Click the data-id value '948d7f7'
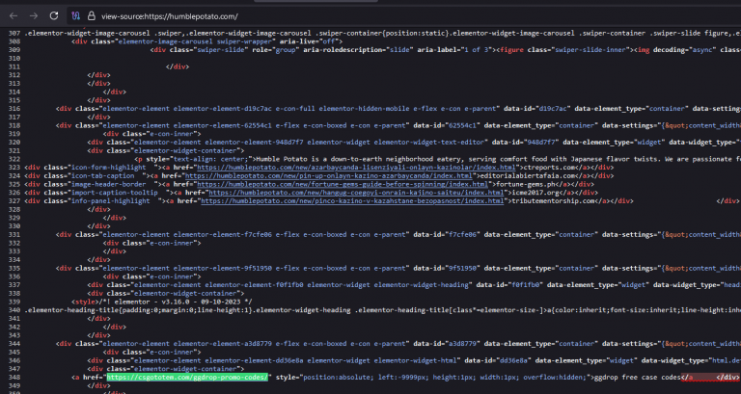The height and width of the screenshot is (394, 741). coord(541,142)
